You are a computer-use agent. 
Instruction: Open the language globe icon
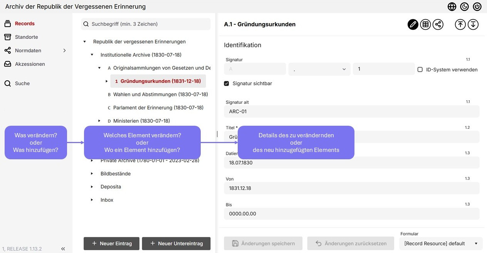point(452,7)
